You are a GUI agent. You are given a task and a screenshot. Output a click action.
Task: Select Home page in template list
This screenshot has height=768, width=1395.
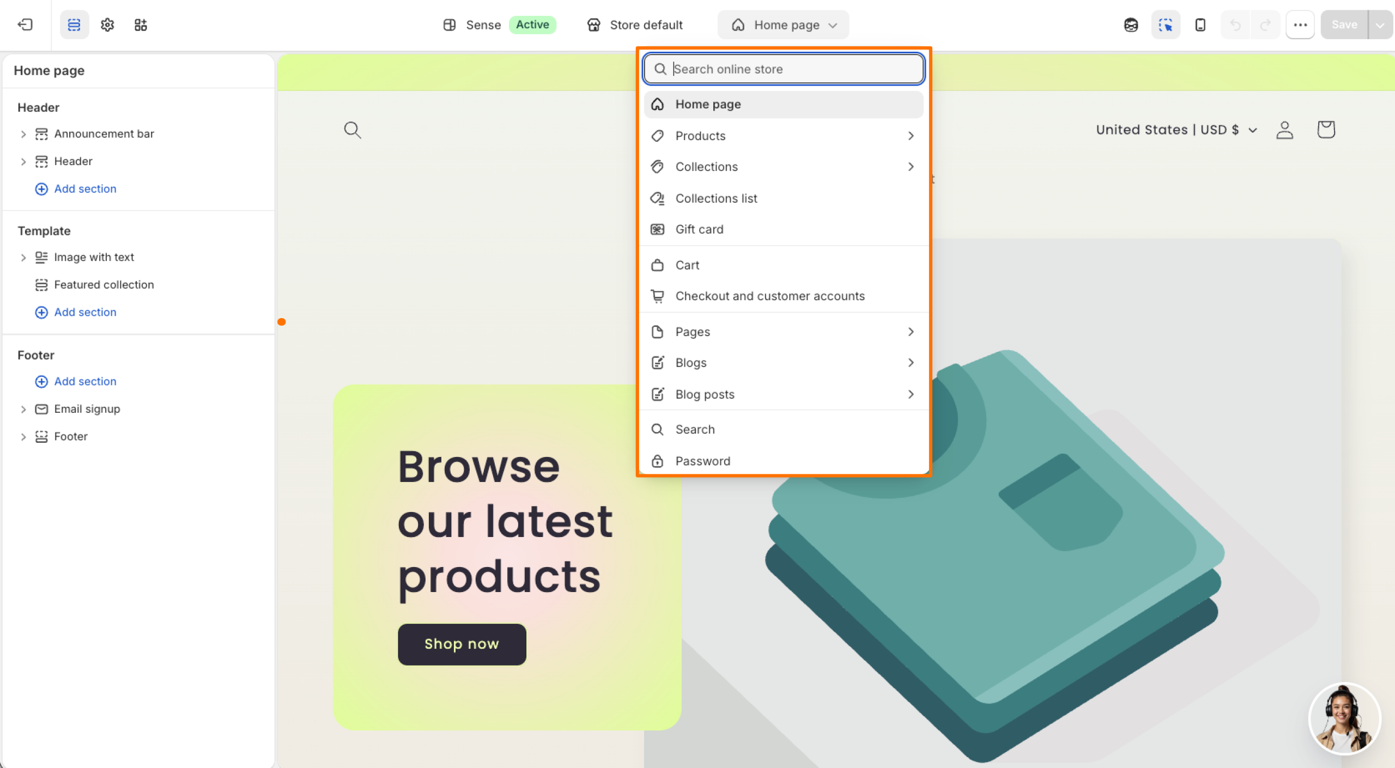point(784,104)
